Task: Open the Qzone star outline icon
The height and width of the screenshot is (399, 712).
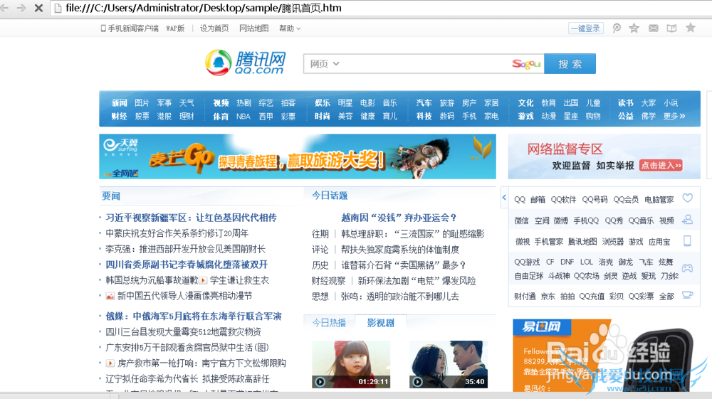Action: (x=634, y=28)
